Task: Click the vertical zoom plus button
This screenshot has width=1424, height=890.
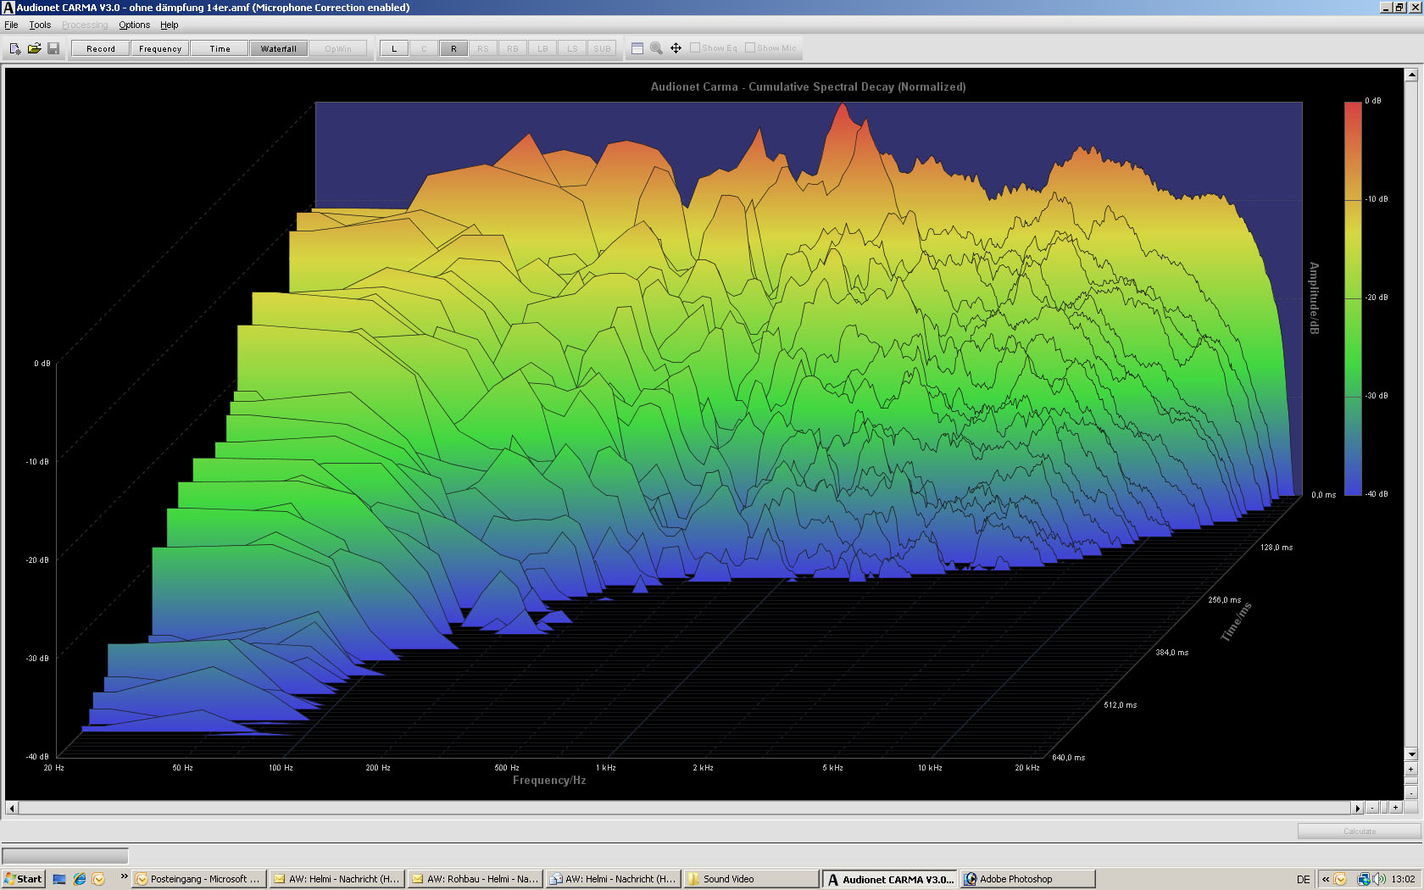Action: tap(1411, 769)
